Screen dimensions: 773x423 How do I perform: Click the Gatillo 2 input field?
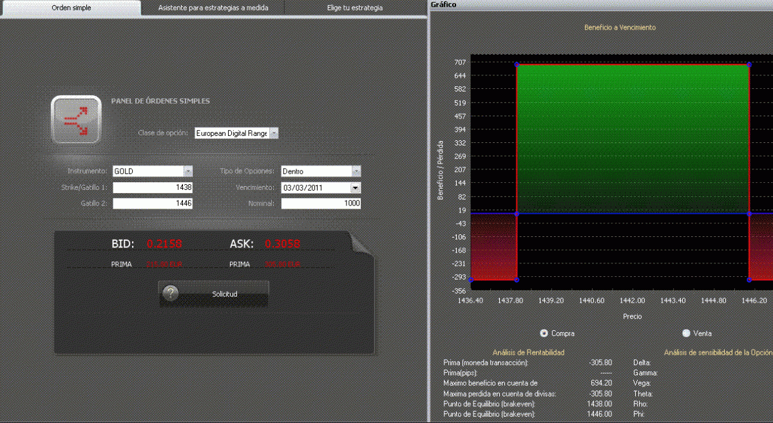[153, 203]
